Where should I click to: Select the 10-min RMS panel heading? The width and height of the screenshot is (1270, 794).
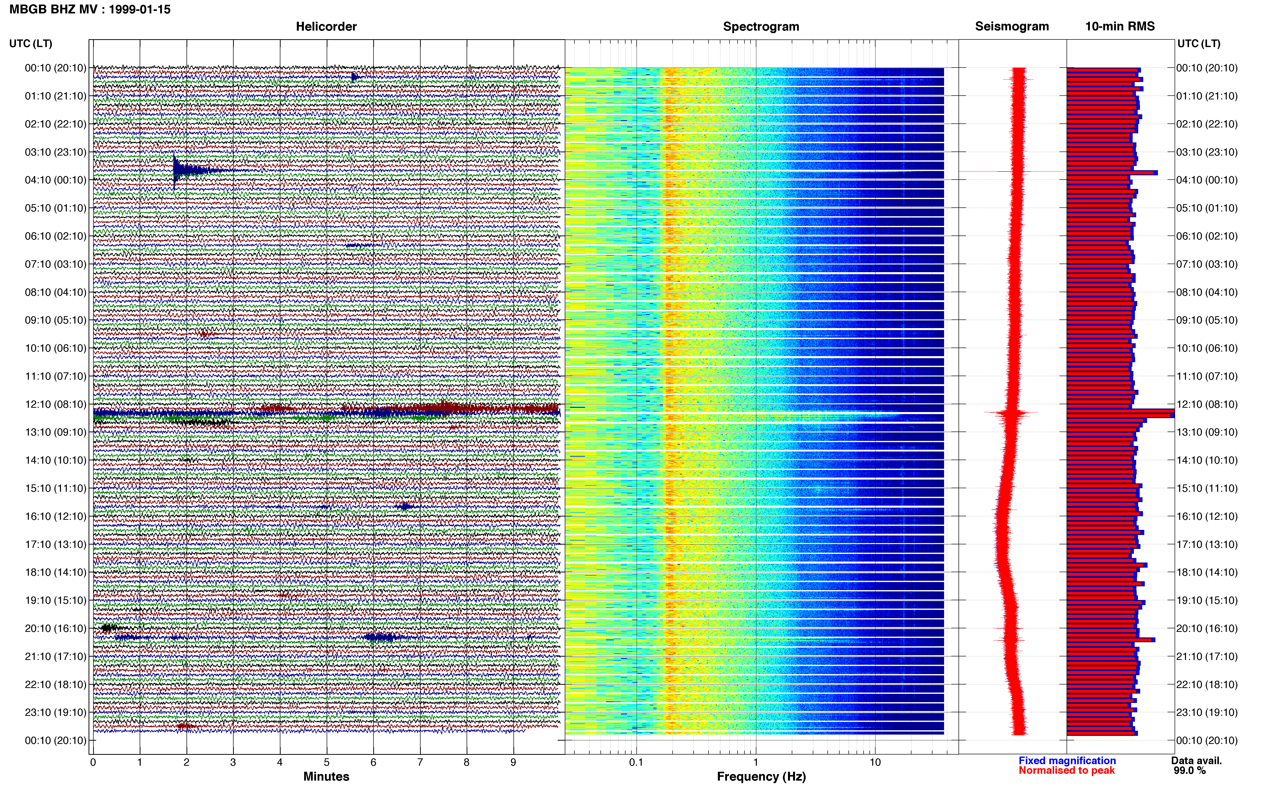1120,27
